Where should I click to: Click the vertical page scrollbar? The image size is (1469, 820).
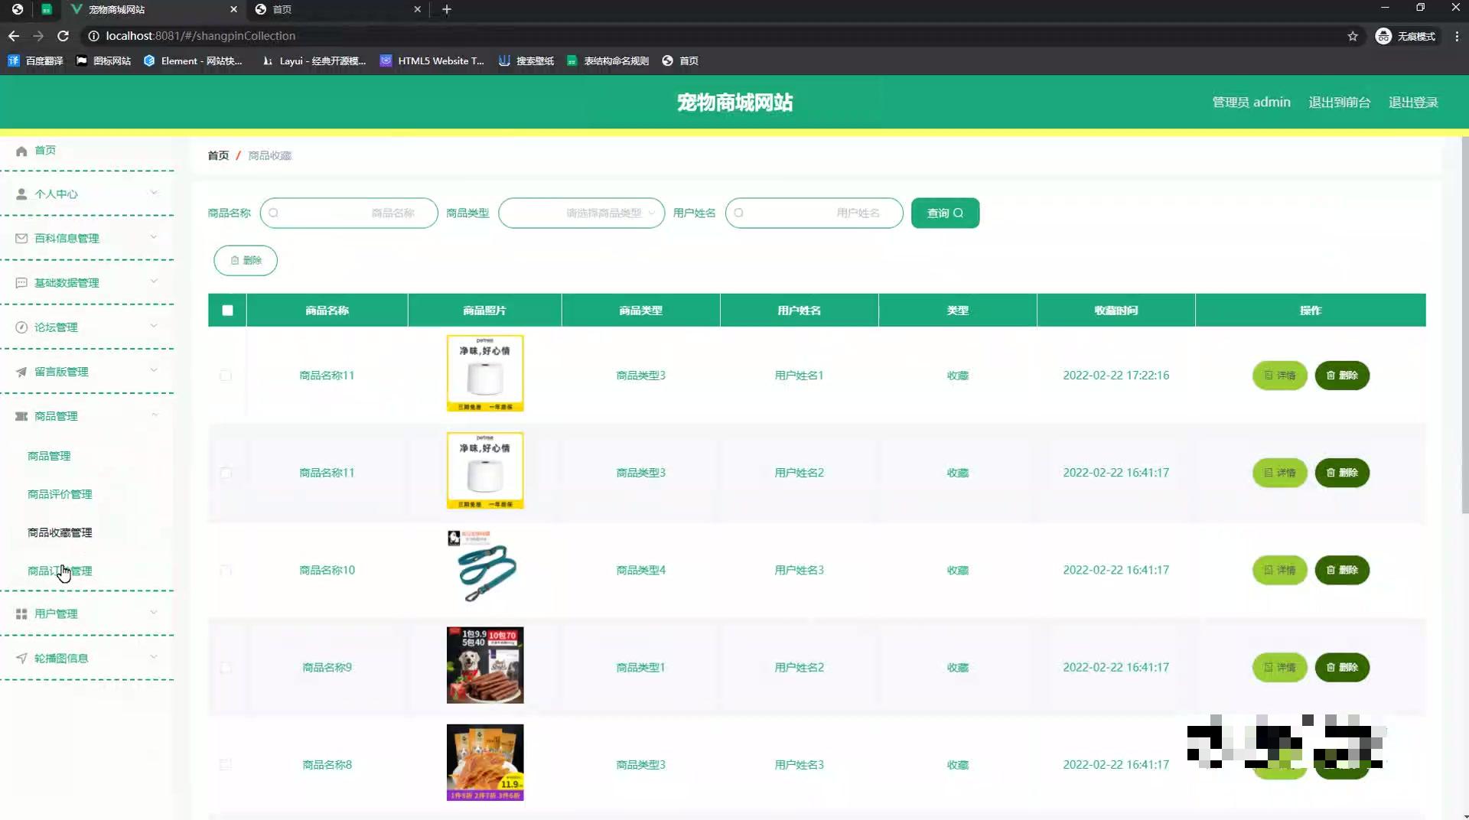pyautogui.click(x=1464, y=325)
